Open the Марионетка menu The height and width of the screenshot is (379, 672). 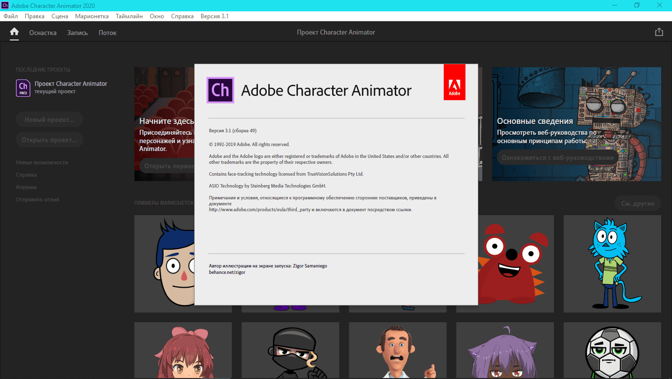92,16
